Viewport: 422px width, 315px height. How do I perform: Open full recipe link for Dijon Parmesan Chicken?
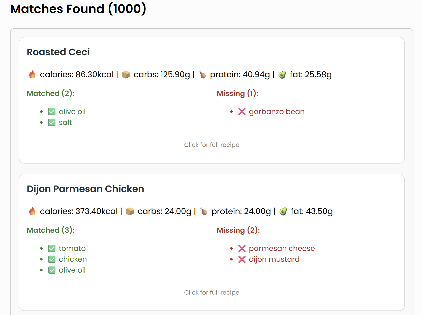point(212,293)
